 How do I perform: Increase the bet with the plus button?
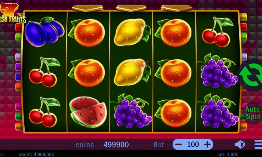coord(207,144)
